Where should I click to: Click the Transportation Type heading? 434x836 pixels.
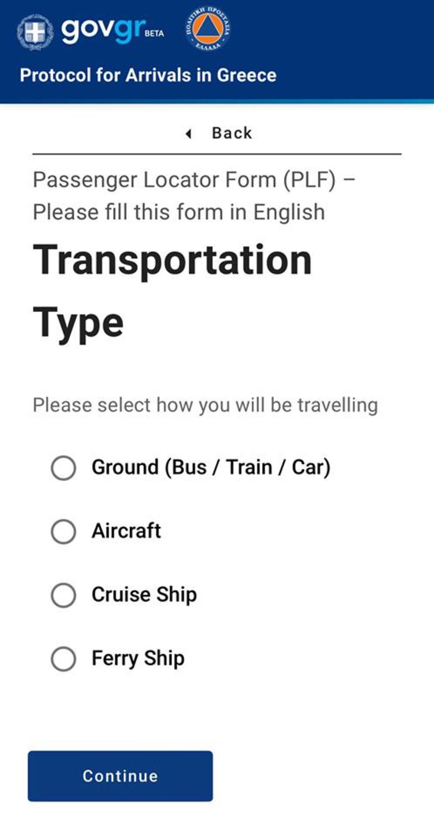tap(172, 291)
